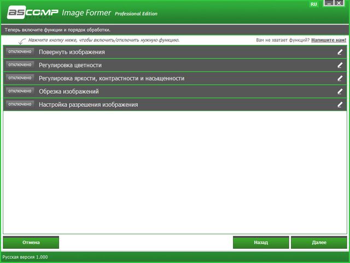Select the Обрезка изображений row label
Image resolution: width=350 pixels, height=263 pixels.
68,92
